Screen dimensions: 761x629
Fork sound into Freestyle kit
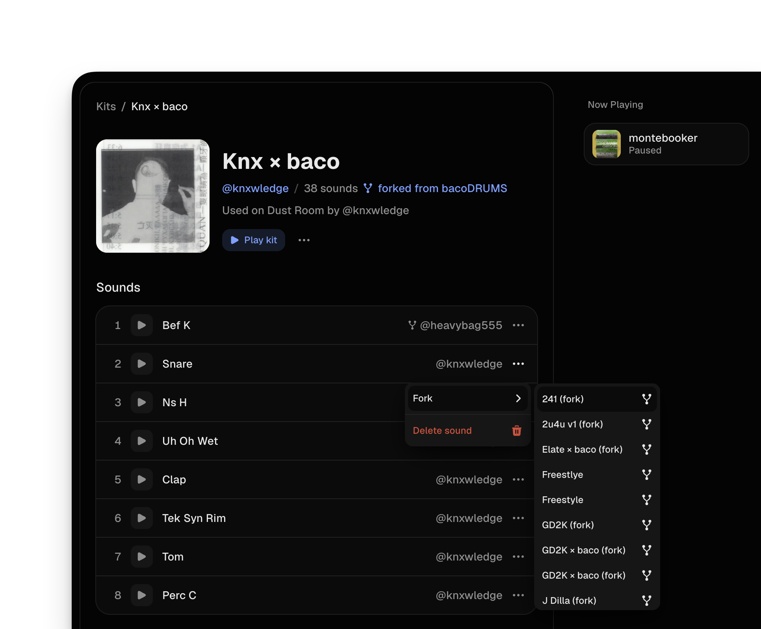(x=597, y=500)
